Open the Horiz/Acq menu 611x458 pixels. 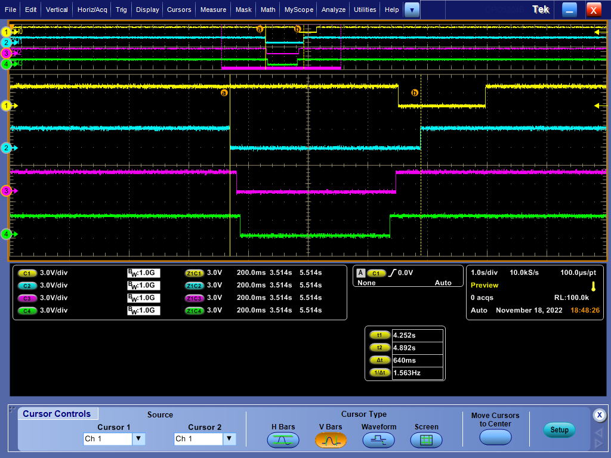click(x=92, y=10)
